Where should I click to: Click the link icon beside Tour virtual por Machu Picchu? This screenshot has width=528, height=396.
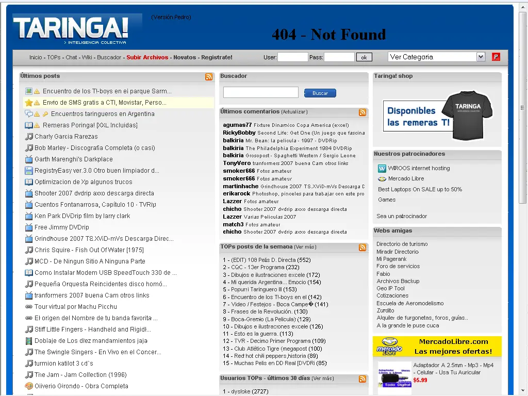29,307
